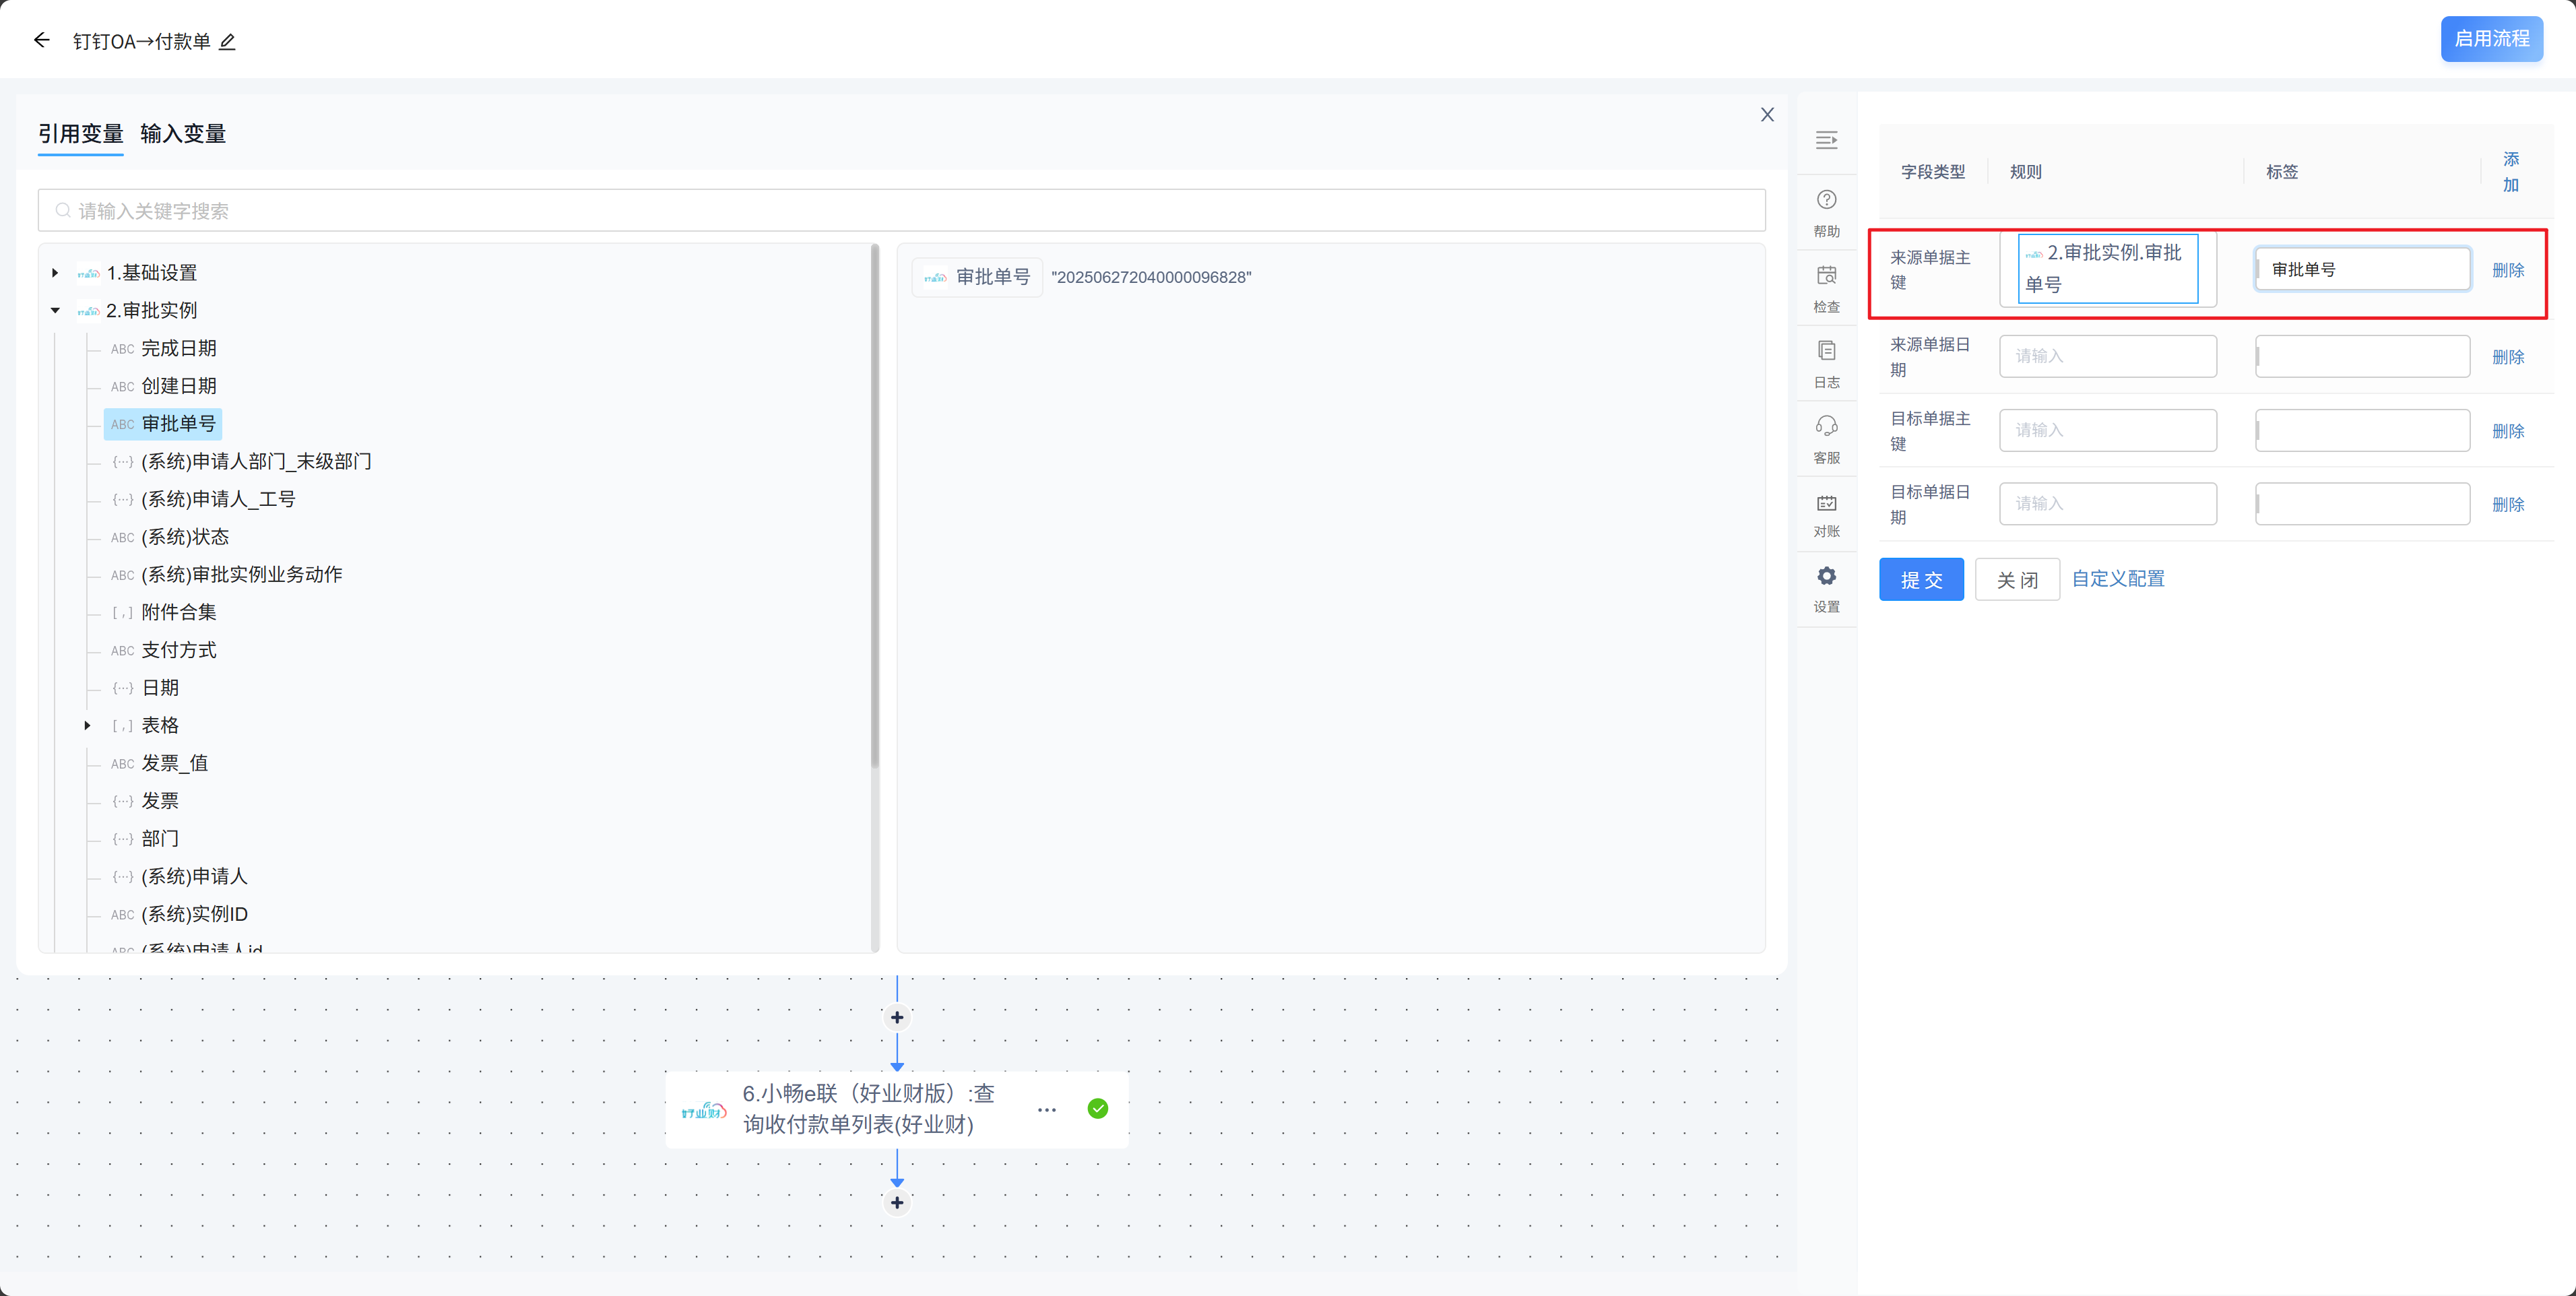Image resolution: width=2576 pixels, height=1296 pixels.
Task: Collapse the 2.审批实例 tree node
Action: point(56,311)
